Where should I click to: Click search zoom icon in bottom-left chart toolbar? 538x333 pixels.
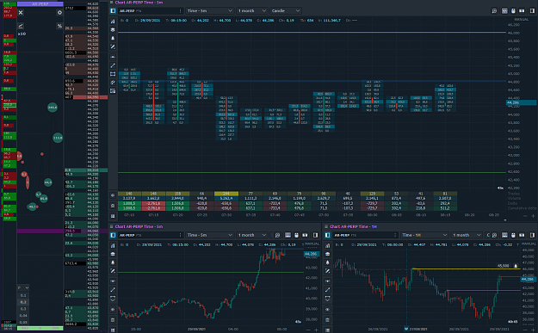pyautogui.click(x=277, y=235)
